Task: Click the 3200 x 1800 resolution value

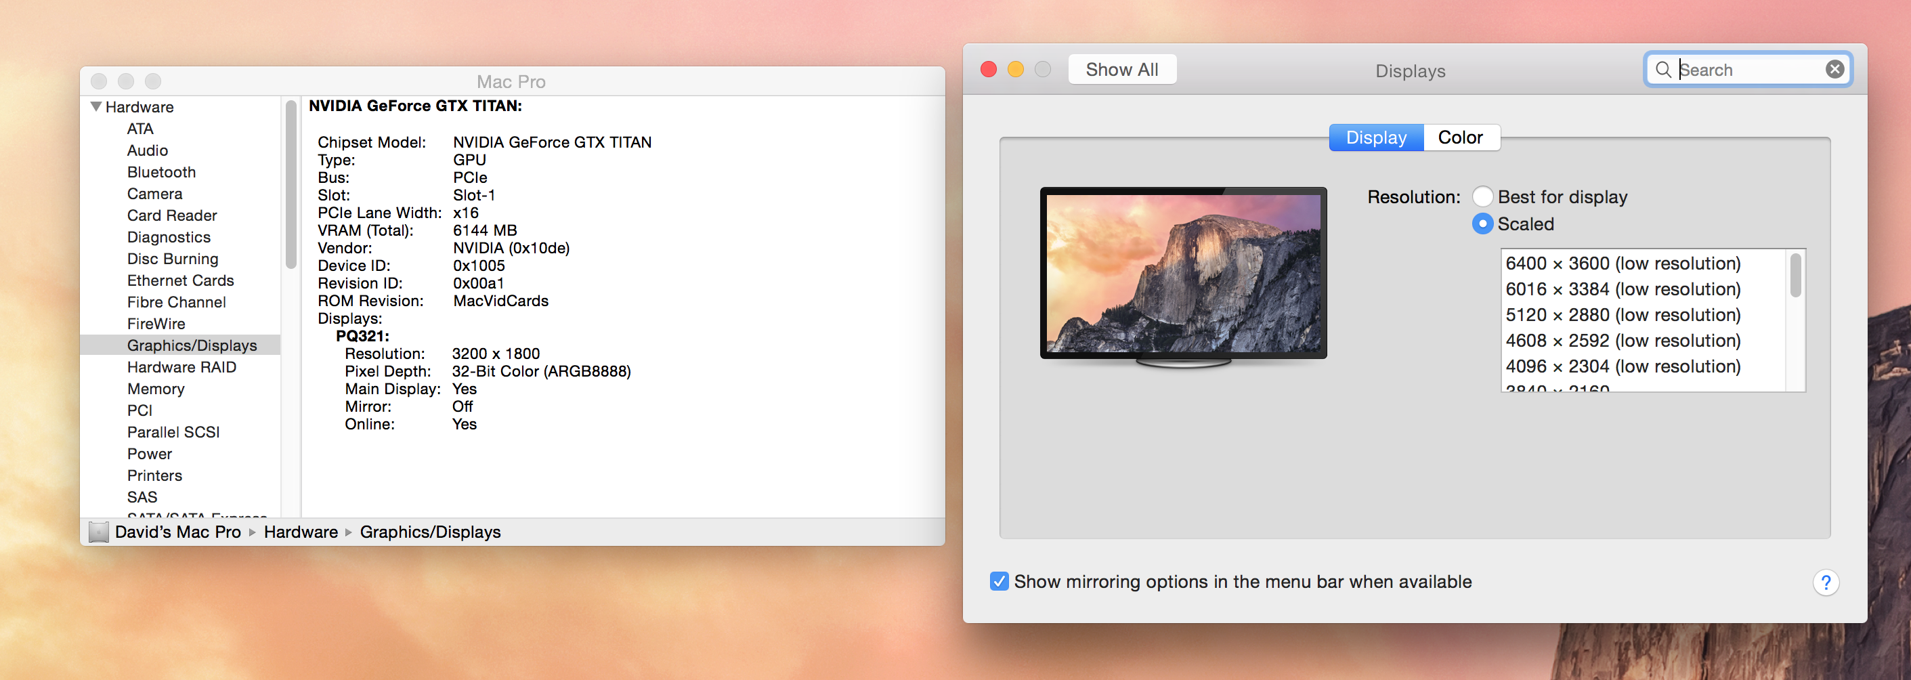Action: (x=496, y=354)
